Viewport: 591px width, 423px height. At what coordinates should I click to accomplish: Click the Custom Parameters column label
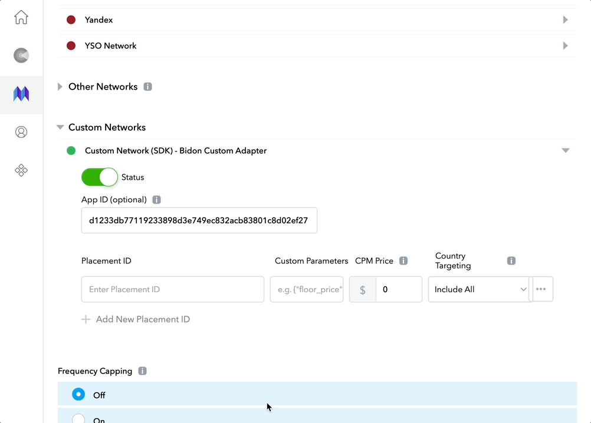(x=311, y=261)
